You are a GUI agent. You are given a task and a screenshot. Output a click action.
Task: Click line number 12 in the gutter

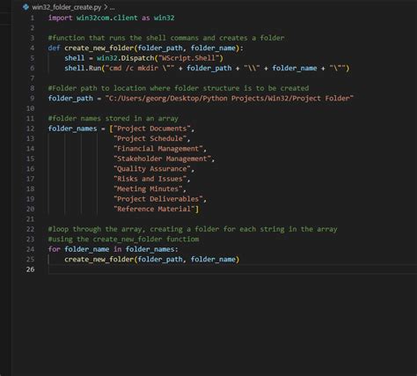31,129
